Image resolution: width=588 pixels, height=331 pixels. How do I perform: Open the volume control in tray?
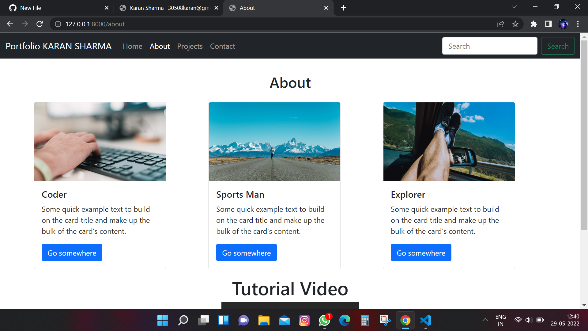click(528, 320)
